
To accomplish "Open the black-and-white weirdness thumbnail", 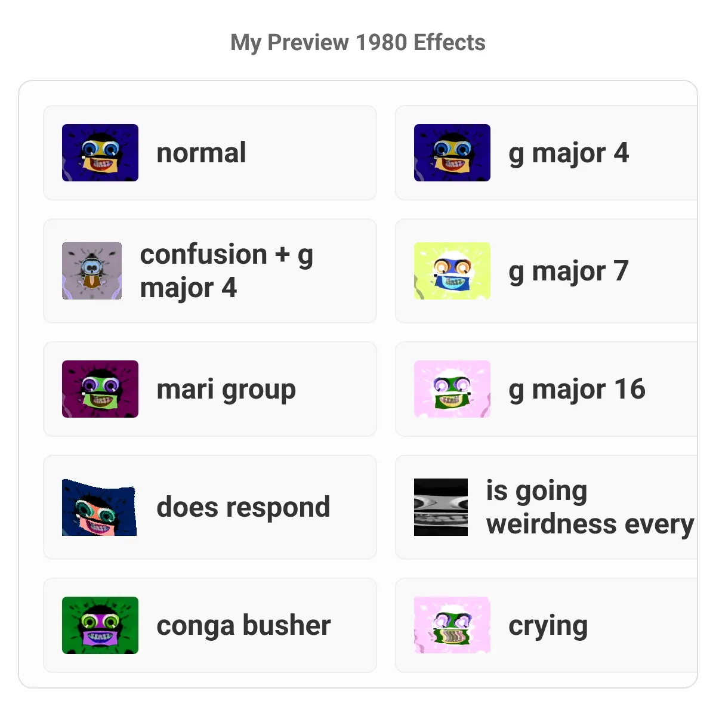I will pyautogui.click(x=441, y=507).
